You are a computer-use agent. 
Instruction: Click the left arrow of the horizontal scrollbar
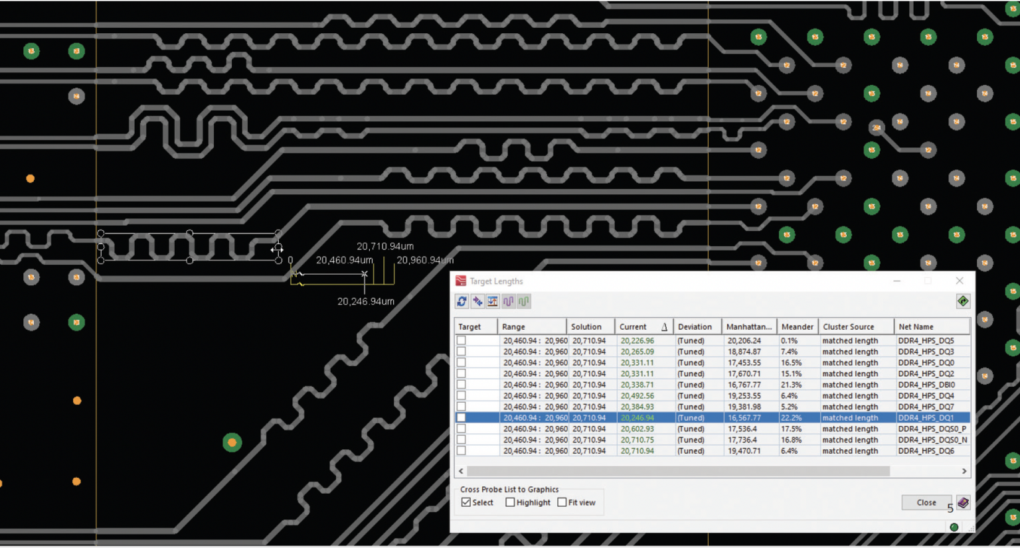[x=460, y=471]
